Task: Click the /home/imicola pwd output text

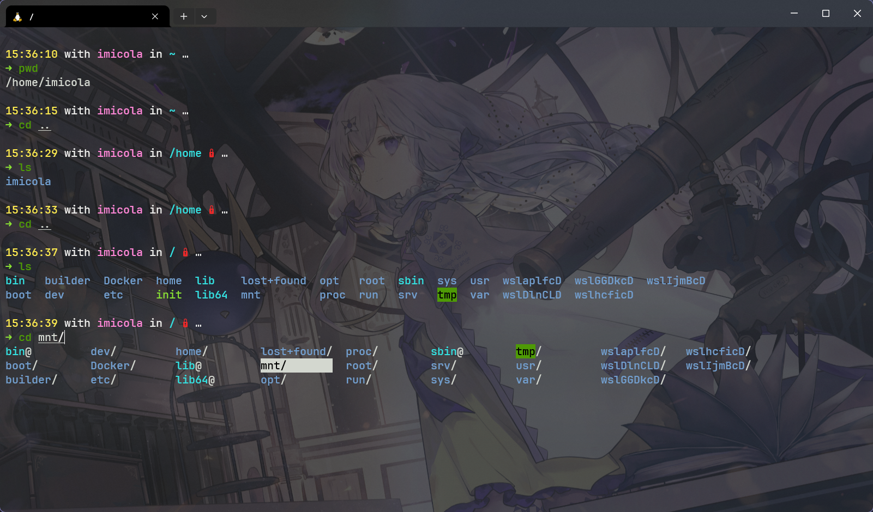Action: pos(48,83)
